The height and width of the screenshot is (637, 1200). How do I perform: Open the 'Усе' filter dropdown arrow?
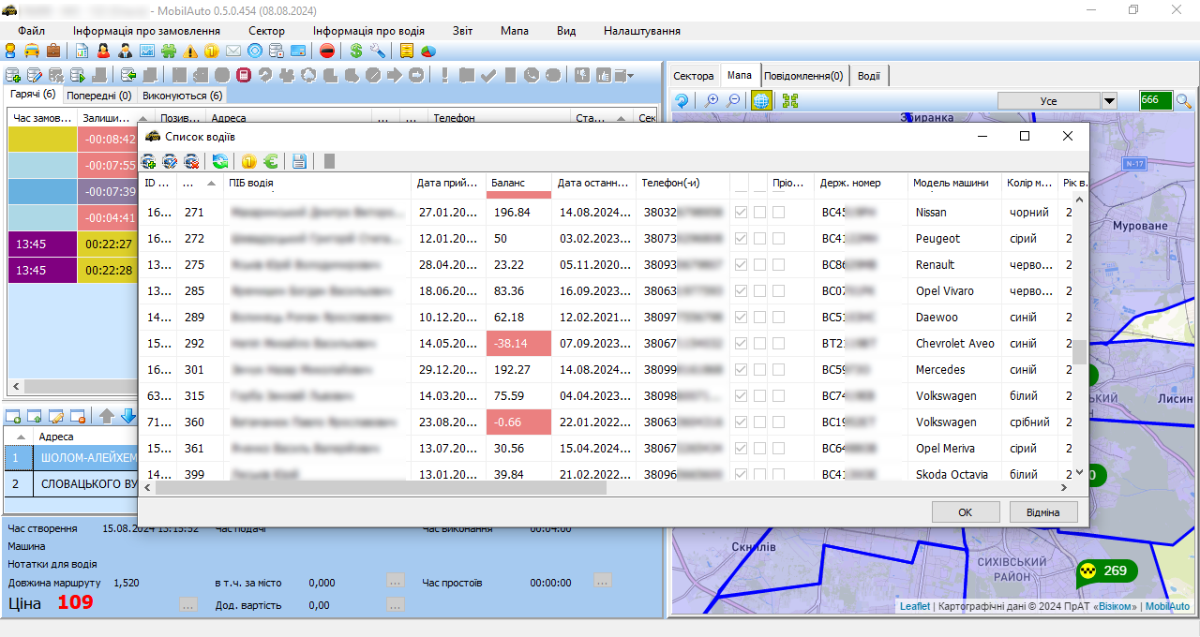(x=1109, y=101)
